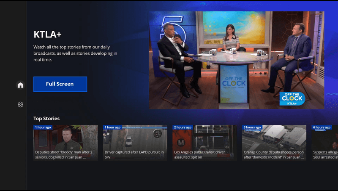Open the Home icon in sidebar
This screenshot has height=191, width=338.
coord(20,85)
